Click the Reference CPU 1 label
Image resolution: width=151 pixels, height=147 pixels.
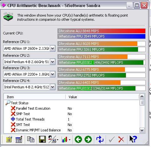tap(16, 42)
